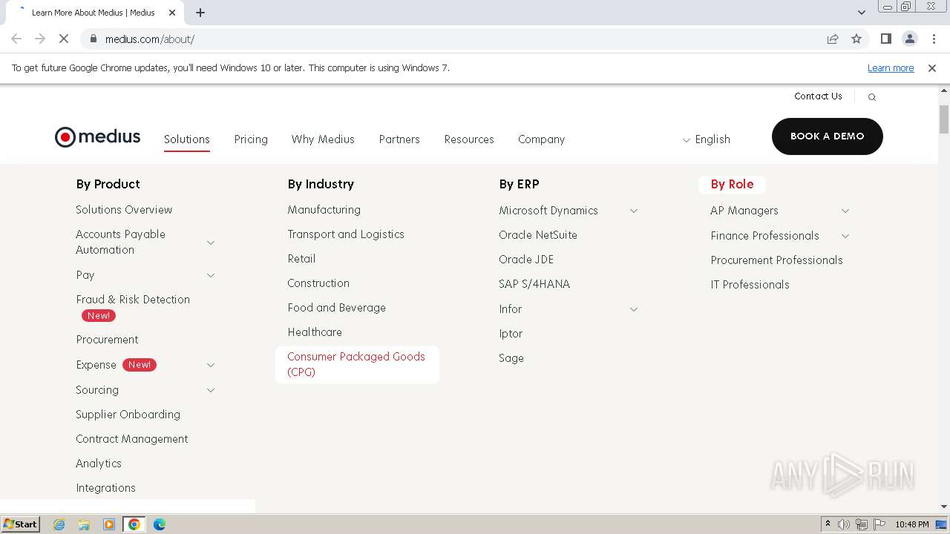Screen dimensions: 950x534
Task: Expand the Pay submenu chevron
Action: coord(211,275)
